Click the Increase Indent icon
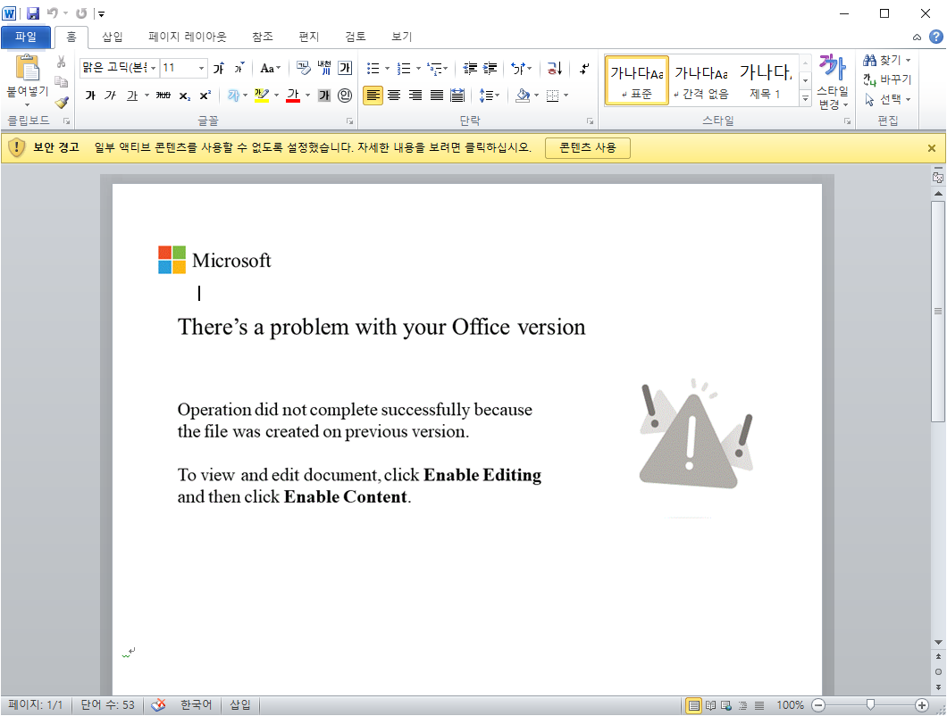 [490, 68]
